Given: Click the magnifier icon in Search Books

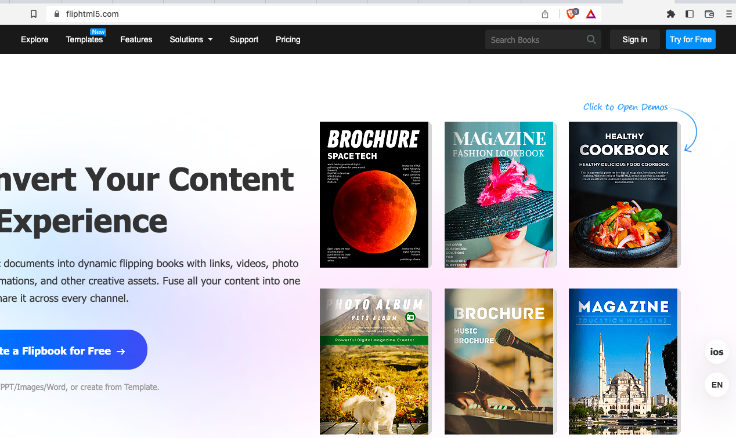Looking at the screenshot, I should pyautogui.click(x=591, y=39).
